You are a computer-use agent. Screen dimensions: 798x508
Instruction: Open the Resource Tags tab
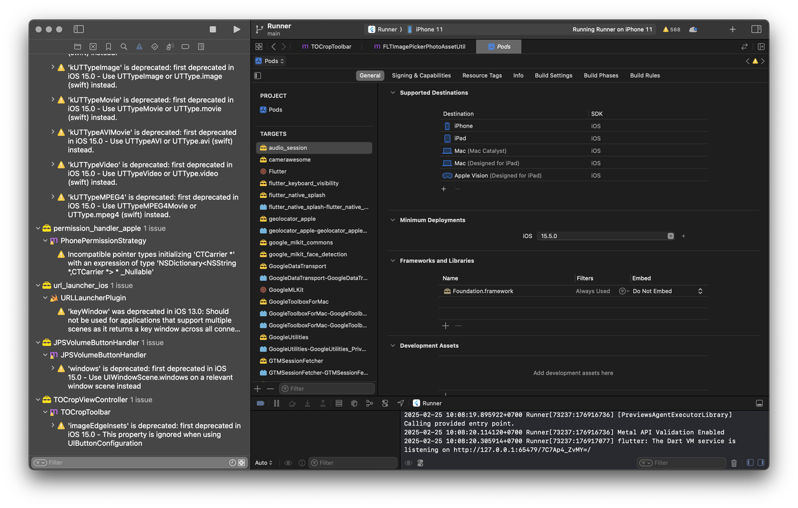(482, 76)
